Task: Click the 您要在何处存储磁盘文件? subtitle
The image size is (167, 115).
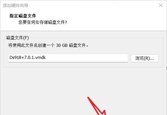Action: coord(42,22)
